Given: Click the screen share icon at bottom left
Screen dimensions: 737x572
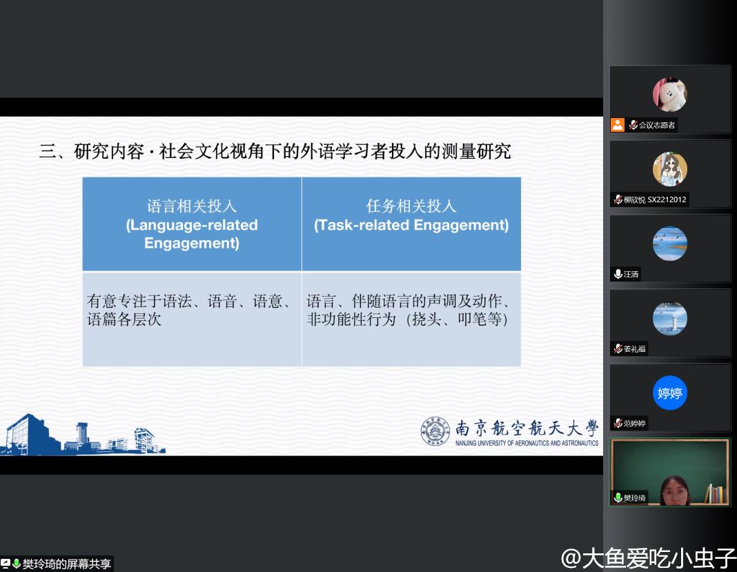Looking at the screenshot, I should (6, 564).
